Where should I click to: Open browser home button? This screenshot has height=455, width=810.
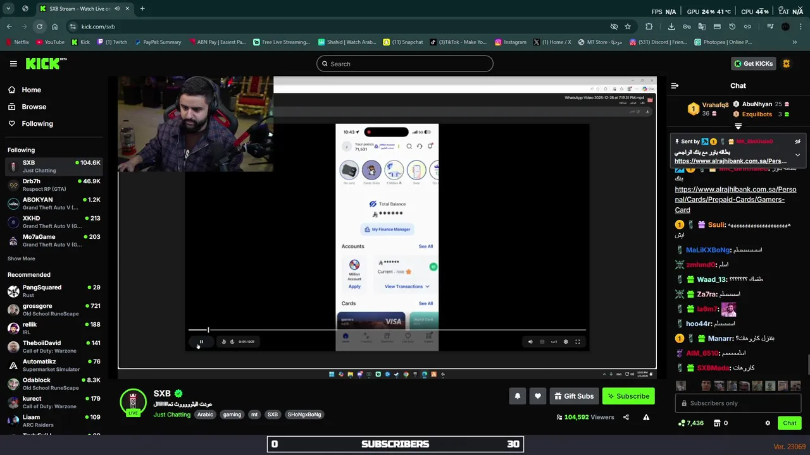point(54,27)
